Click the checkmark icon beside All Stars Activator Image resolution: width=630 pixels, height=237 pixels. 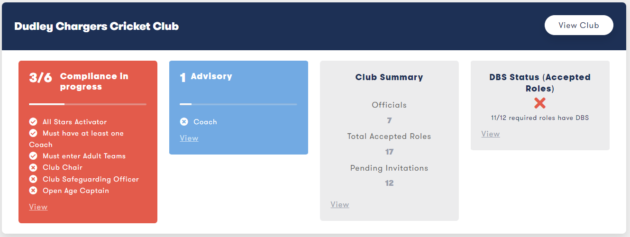tap(33, 122)
